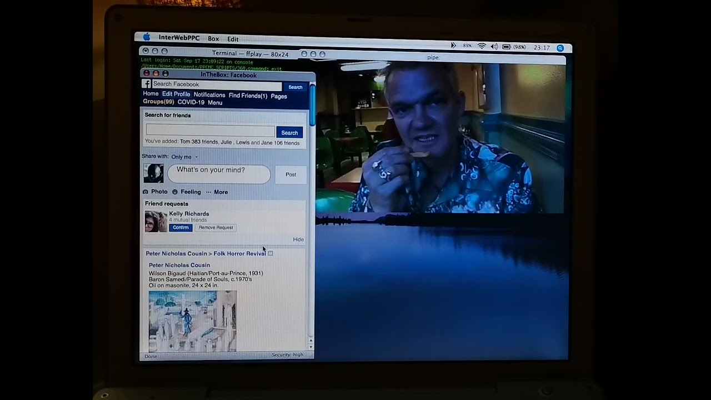This screenshot has height=400, width=711.
Task: Click the Done status text
Action: pos(151,356)
